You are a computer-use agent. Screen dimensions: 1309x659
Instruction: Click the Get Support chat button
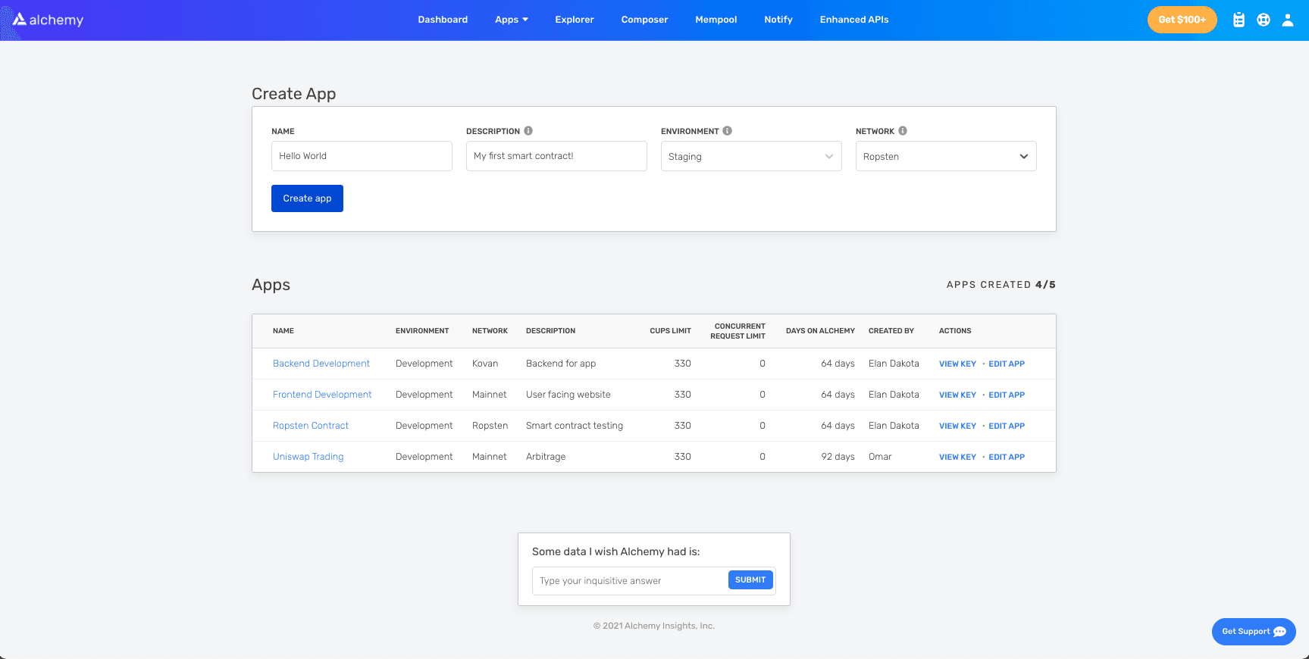coord(1253,632)
